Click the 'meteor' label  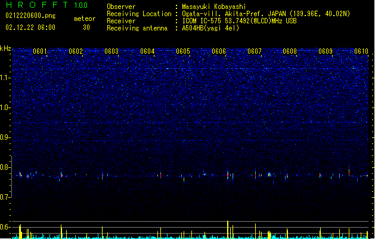(x=85, y=19)
